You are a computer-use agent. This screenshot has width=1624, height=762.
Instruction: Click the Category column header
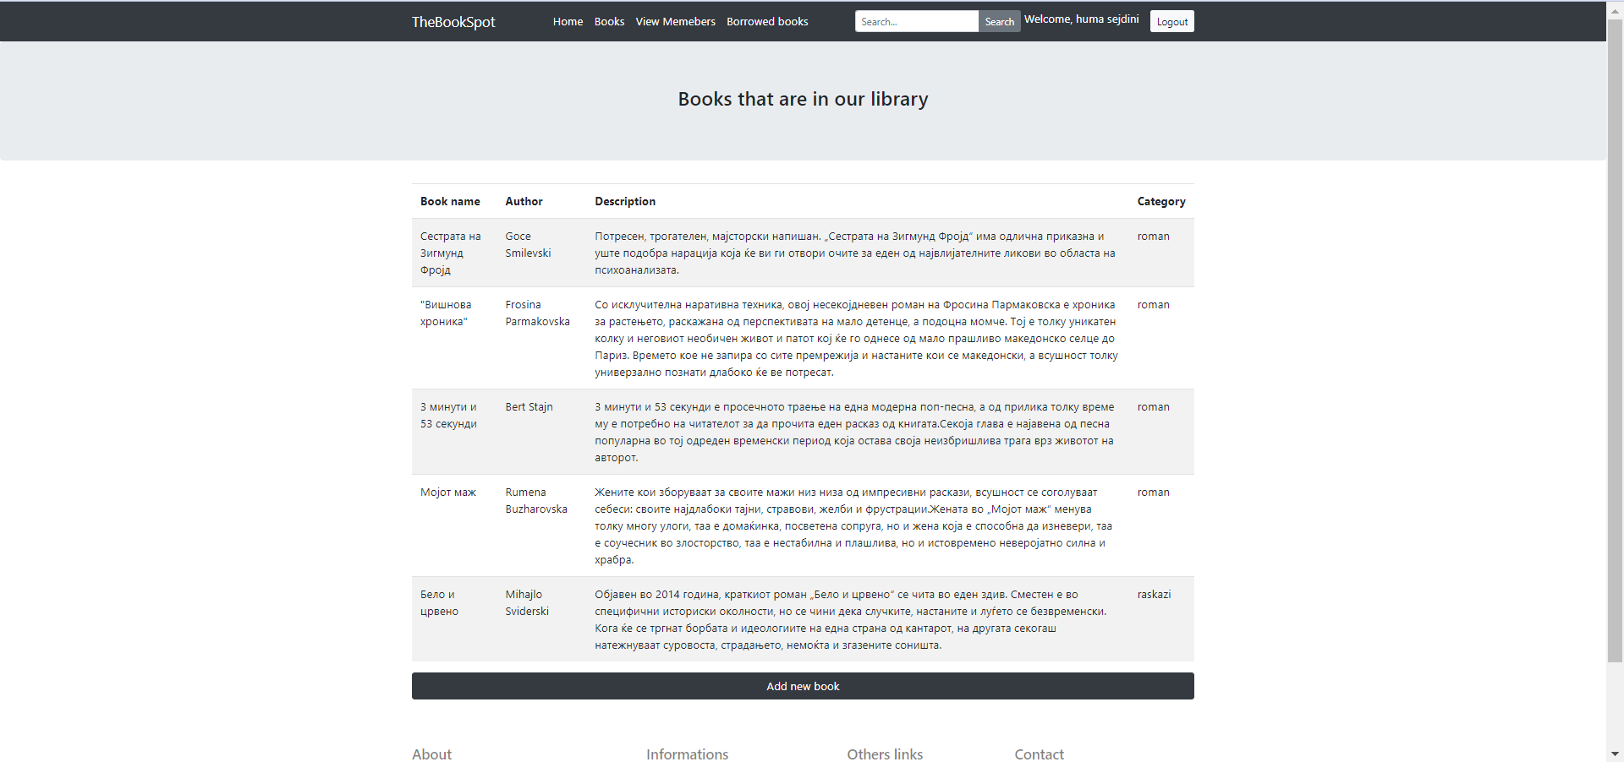1160,202
